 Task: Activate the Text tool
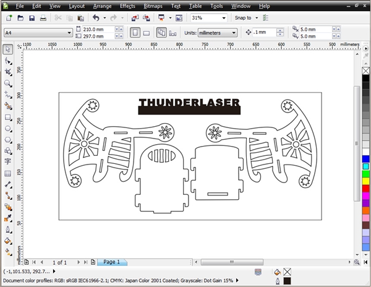pos(8,162)
